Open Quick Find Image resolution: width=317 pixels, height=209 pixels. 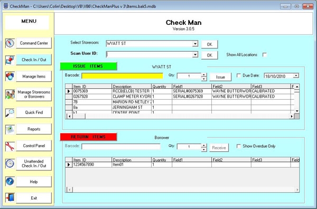(x=34, y=112)
